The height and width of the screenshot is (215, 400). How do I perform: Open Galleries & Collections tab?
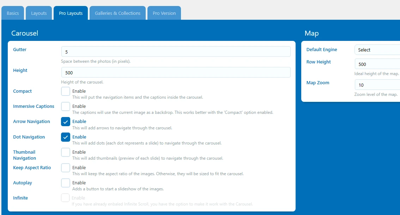tap(117, 13)
